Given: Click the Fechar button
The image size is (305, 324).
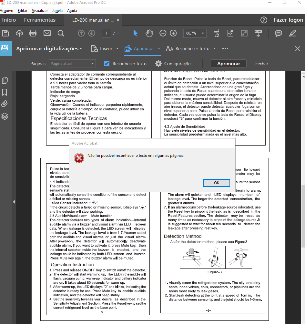Looking at the screenshot, I should pos(262,64).
